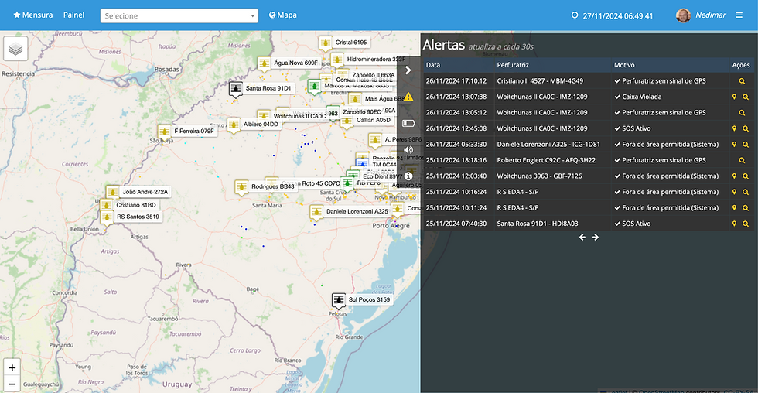Image resolution: width=758 pixels, height=393 pixels.
Task: Show map pin for Woitchunas 3963 alert
Action: coord(734,176)
